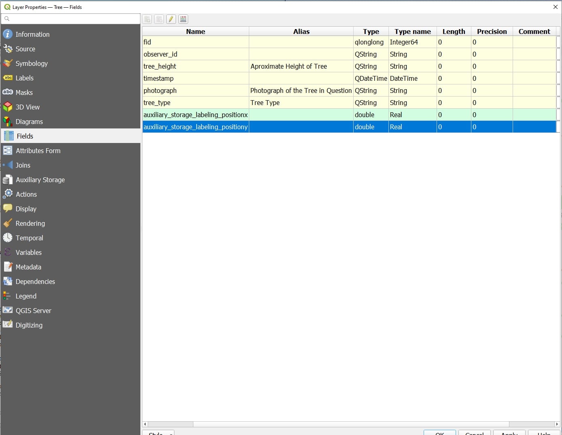Focus the search box above the sidebar
The height and width of the screenshot is (435, 562).
[73, 19]
